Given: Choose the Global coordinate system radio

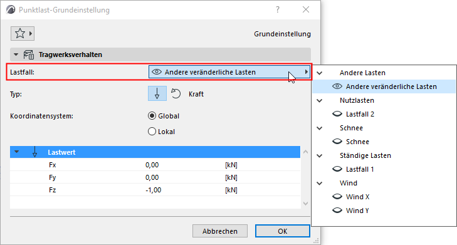Looking at the screenshot, I should [152, 116].
